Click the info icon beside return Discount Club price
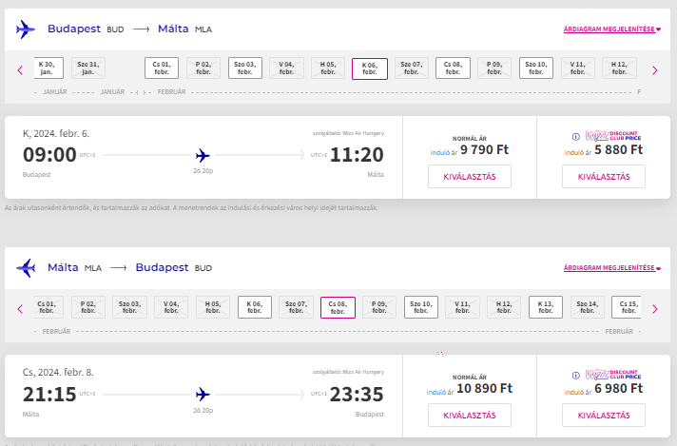The width and height of the screenshot is (677, 446). (x=575, y=376)
